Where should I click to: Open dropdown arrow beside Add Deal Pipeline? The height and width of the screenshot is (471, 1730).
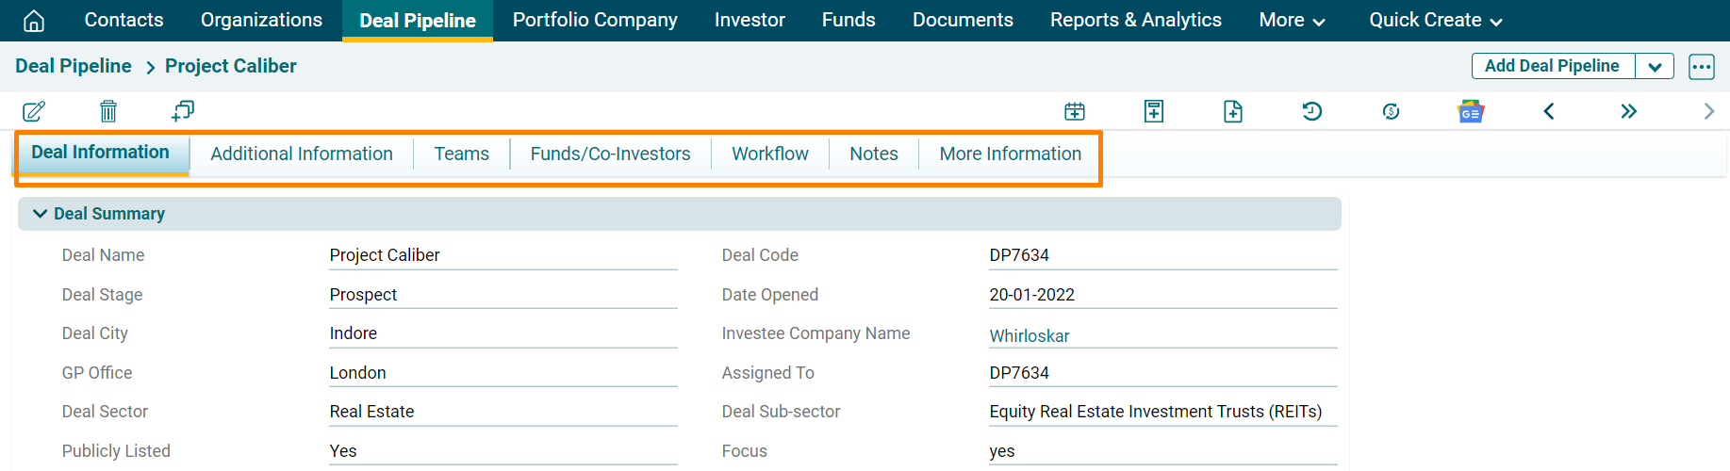pos(1655,66)
